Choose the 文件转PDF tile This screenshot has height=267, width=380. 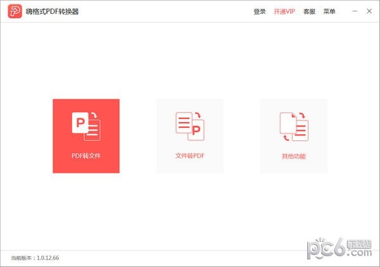[x=190, y=135]
